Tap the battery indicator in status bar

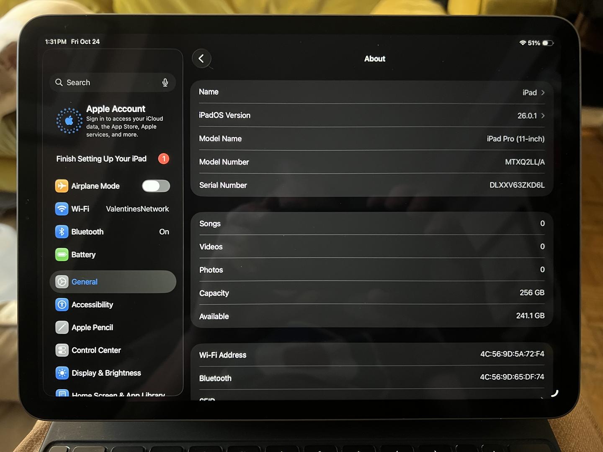coord(547,43)
